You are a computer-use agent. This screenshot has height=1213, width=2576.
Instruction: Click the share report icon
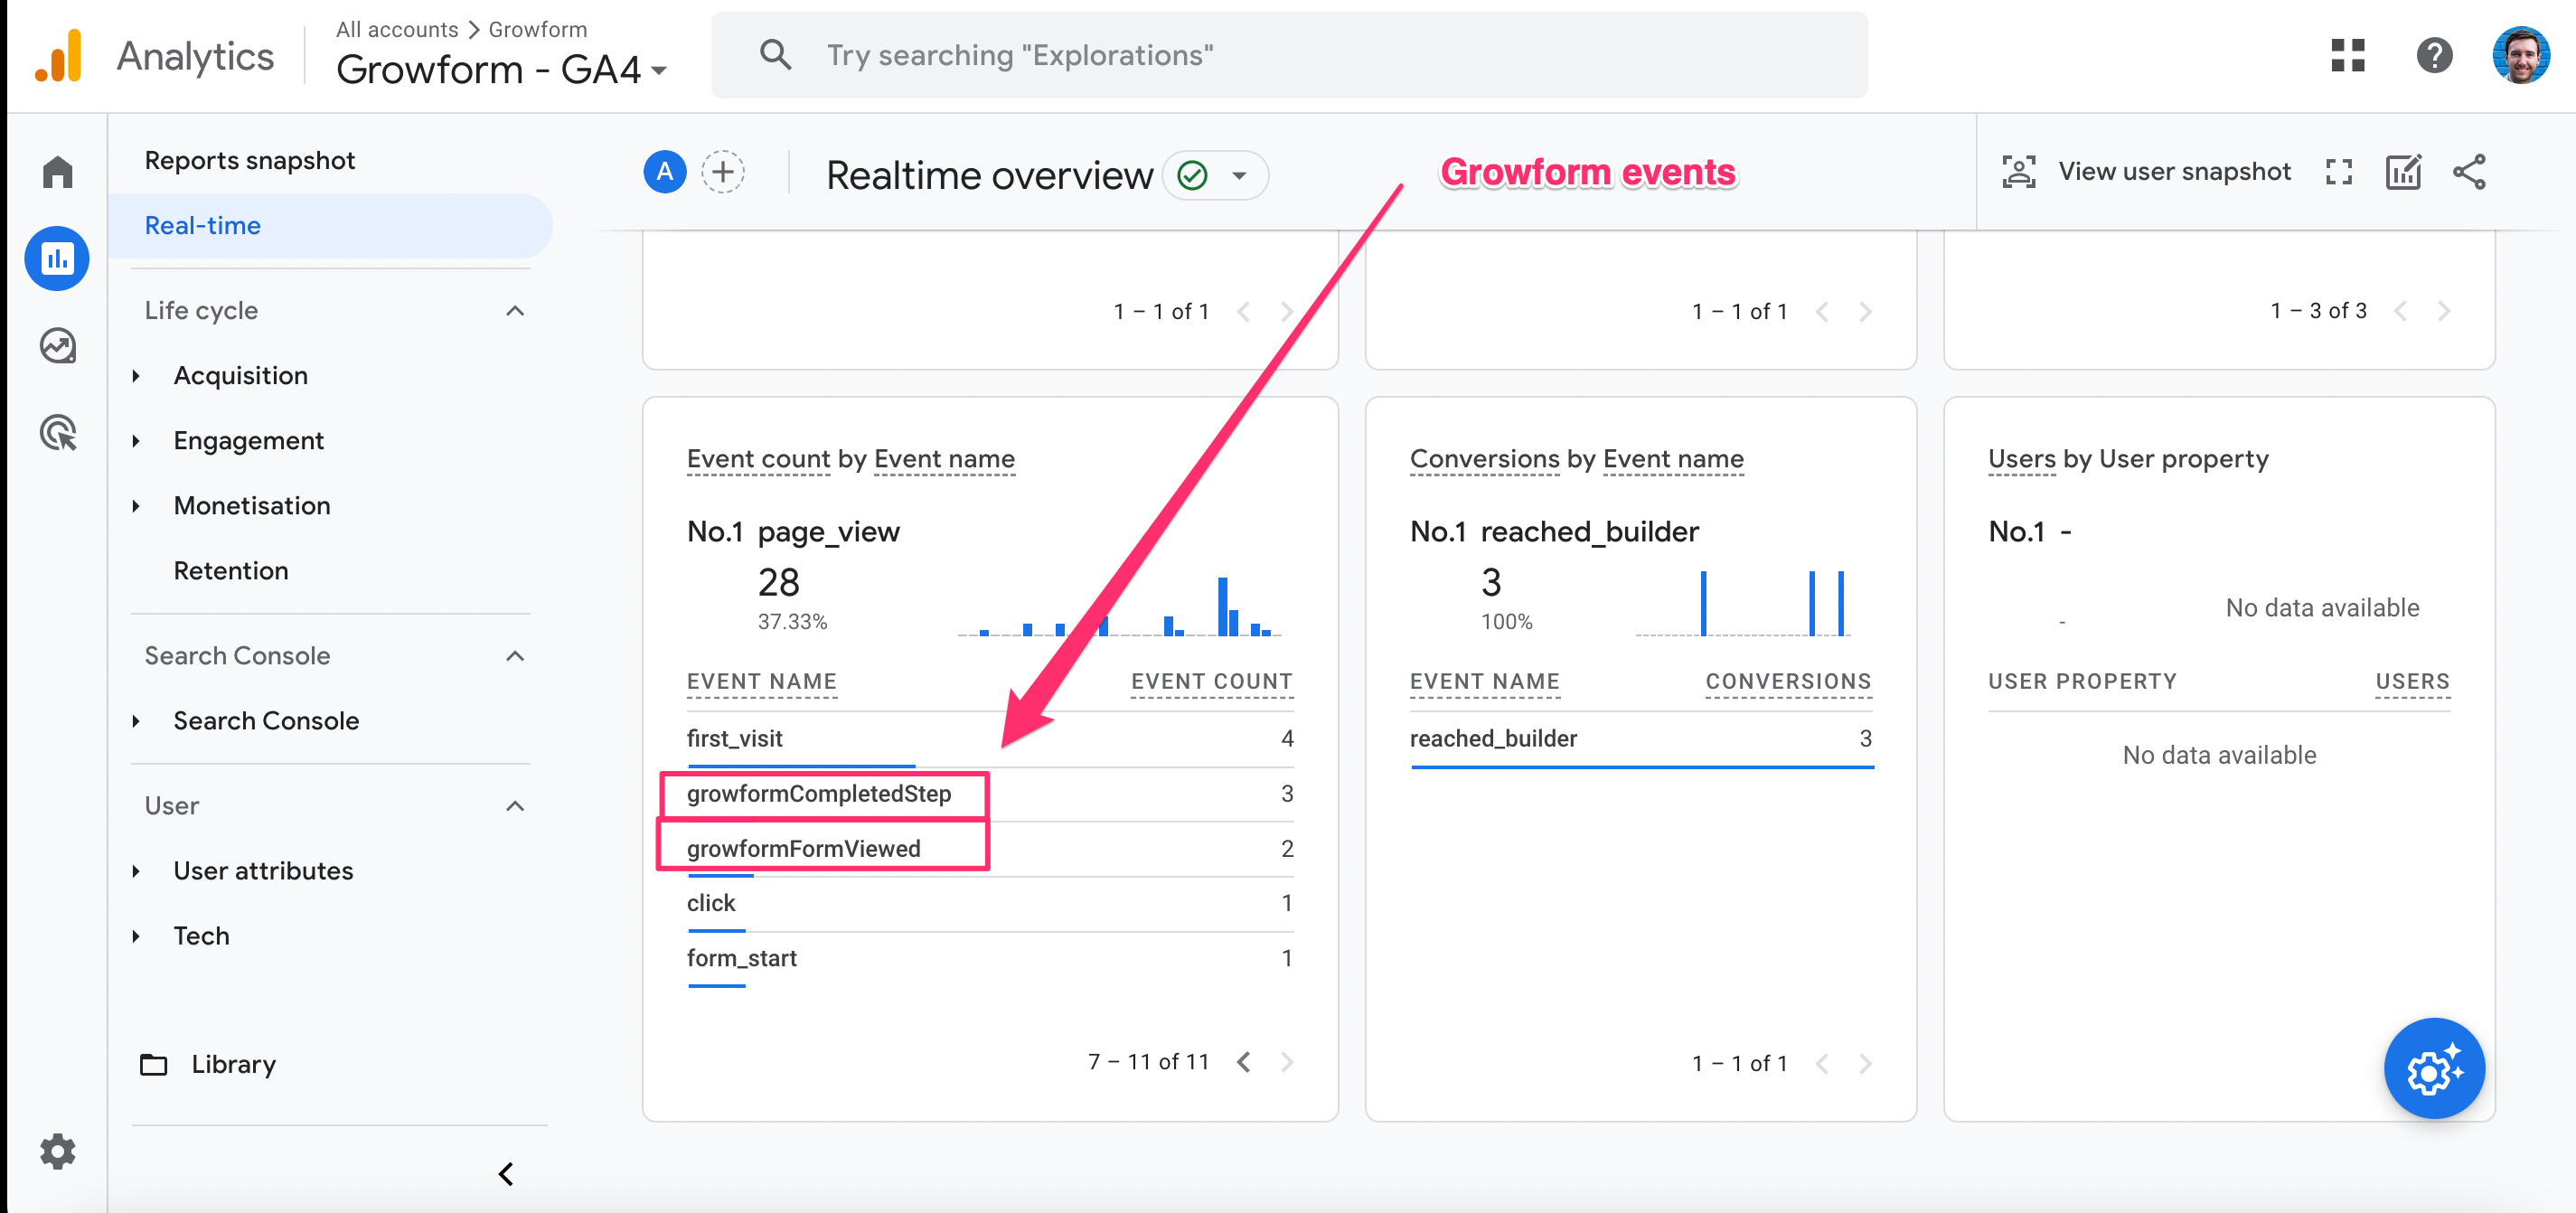pyautogui.click(x=2469, y=172)
